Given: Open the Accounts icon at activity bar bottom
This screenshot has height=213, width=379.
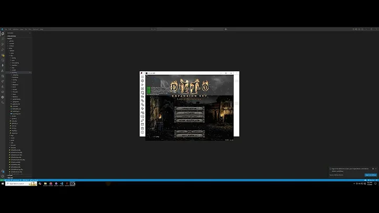Looking at the screenshot, I should [3, 171].
